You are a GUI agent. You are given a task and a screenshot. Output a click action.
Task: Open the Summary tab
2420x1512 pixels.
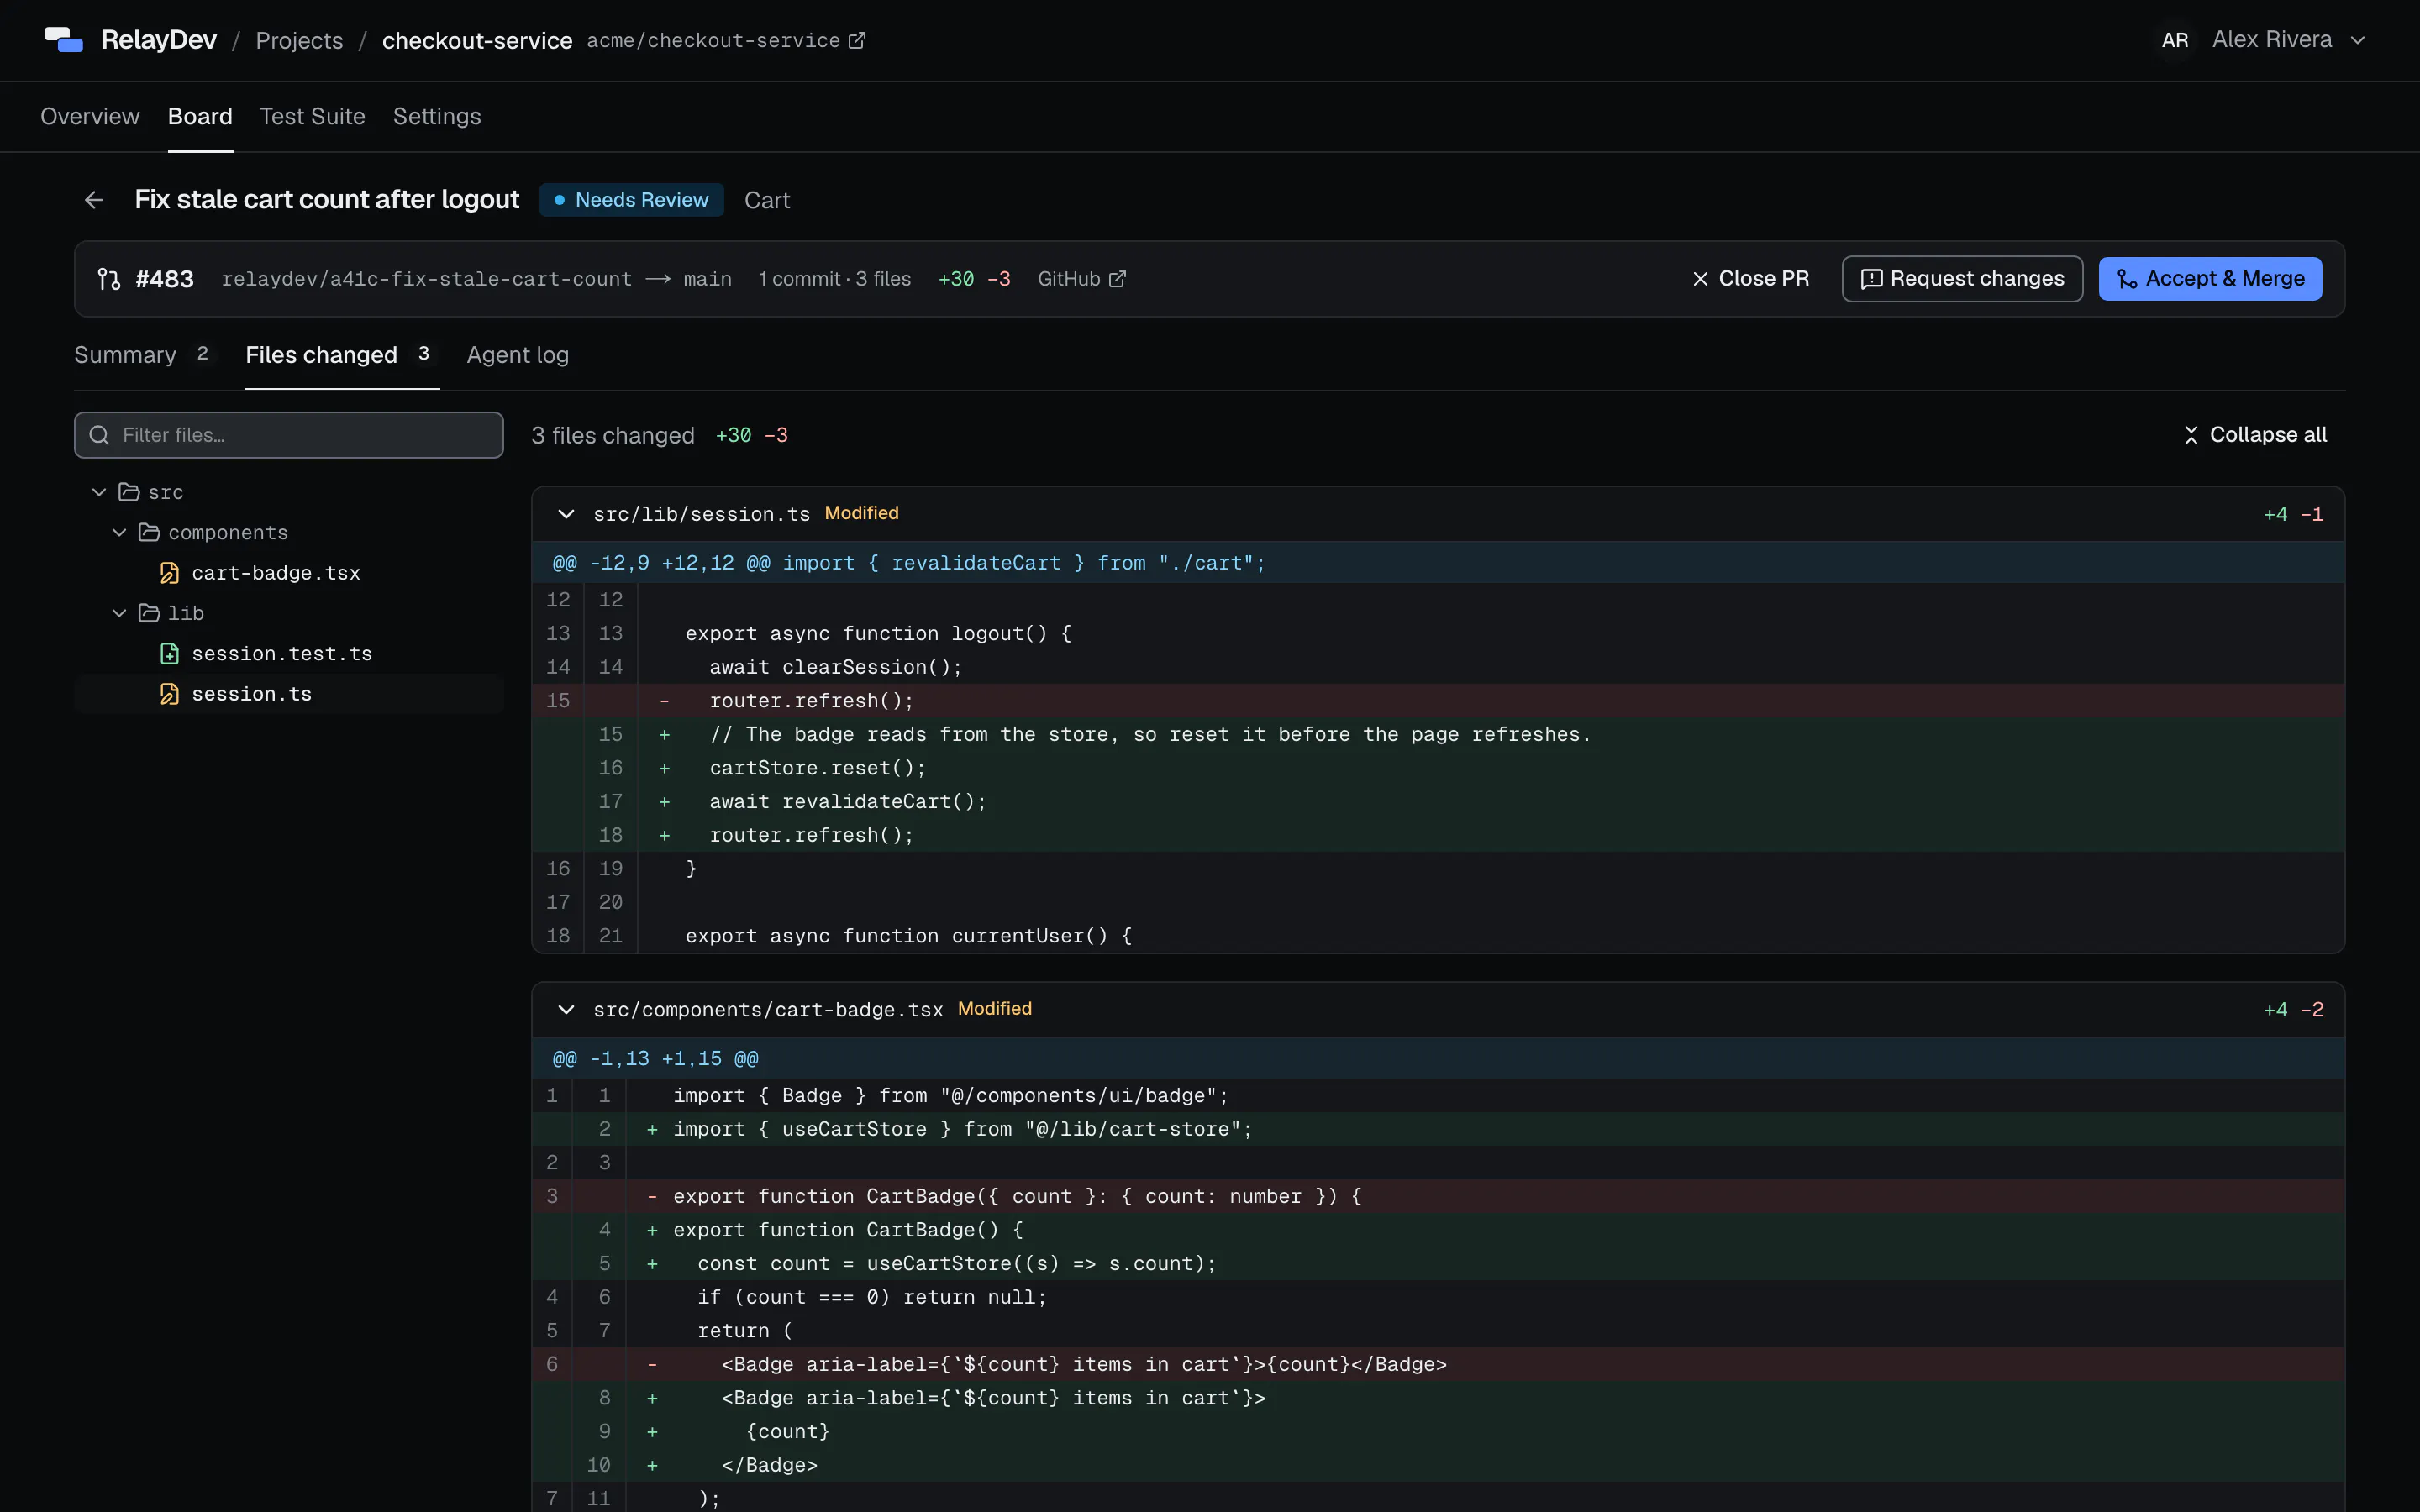pos(145,355)
